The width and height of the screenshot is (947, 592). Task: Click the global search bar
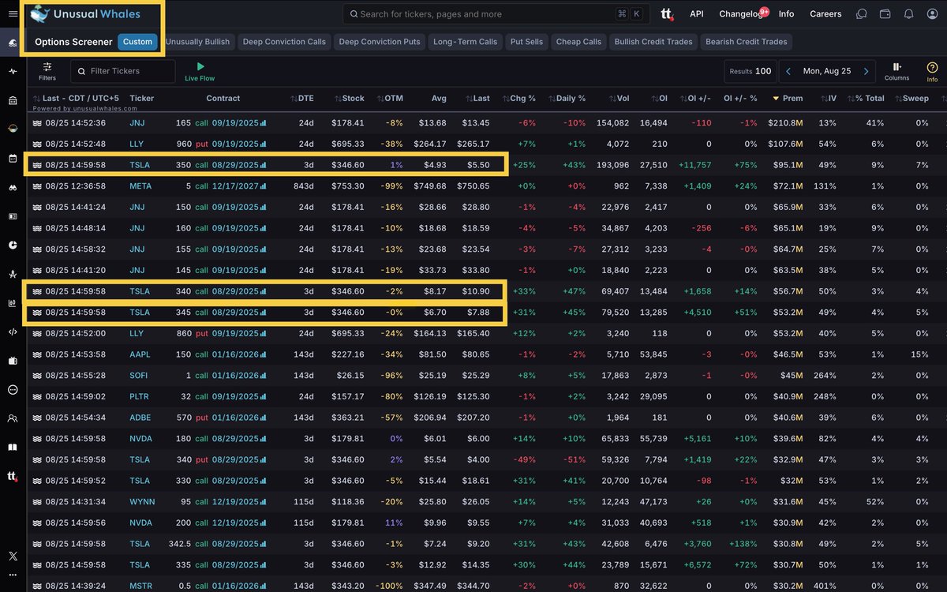[x=495, y=14]
